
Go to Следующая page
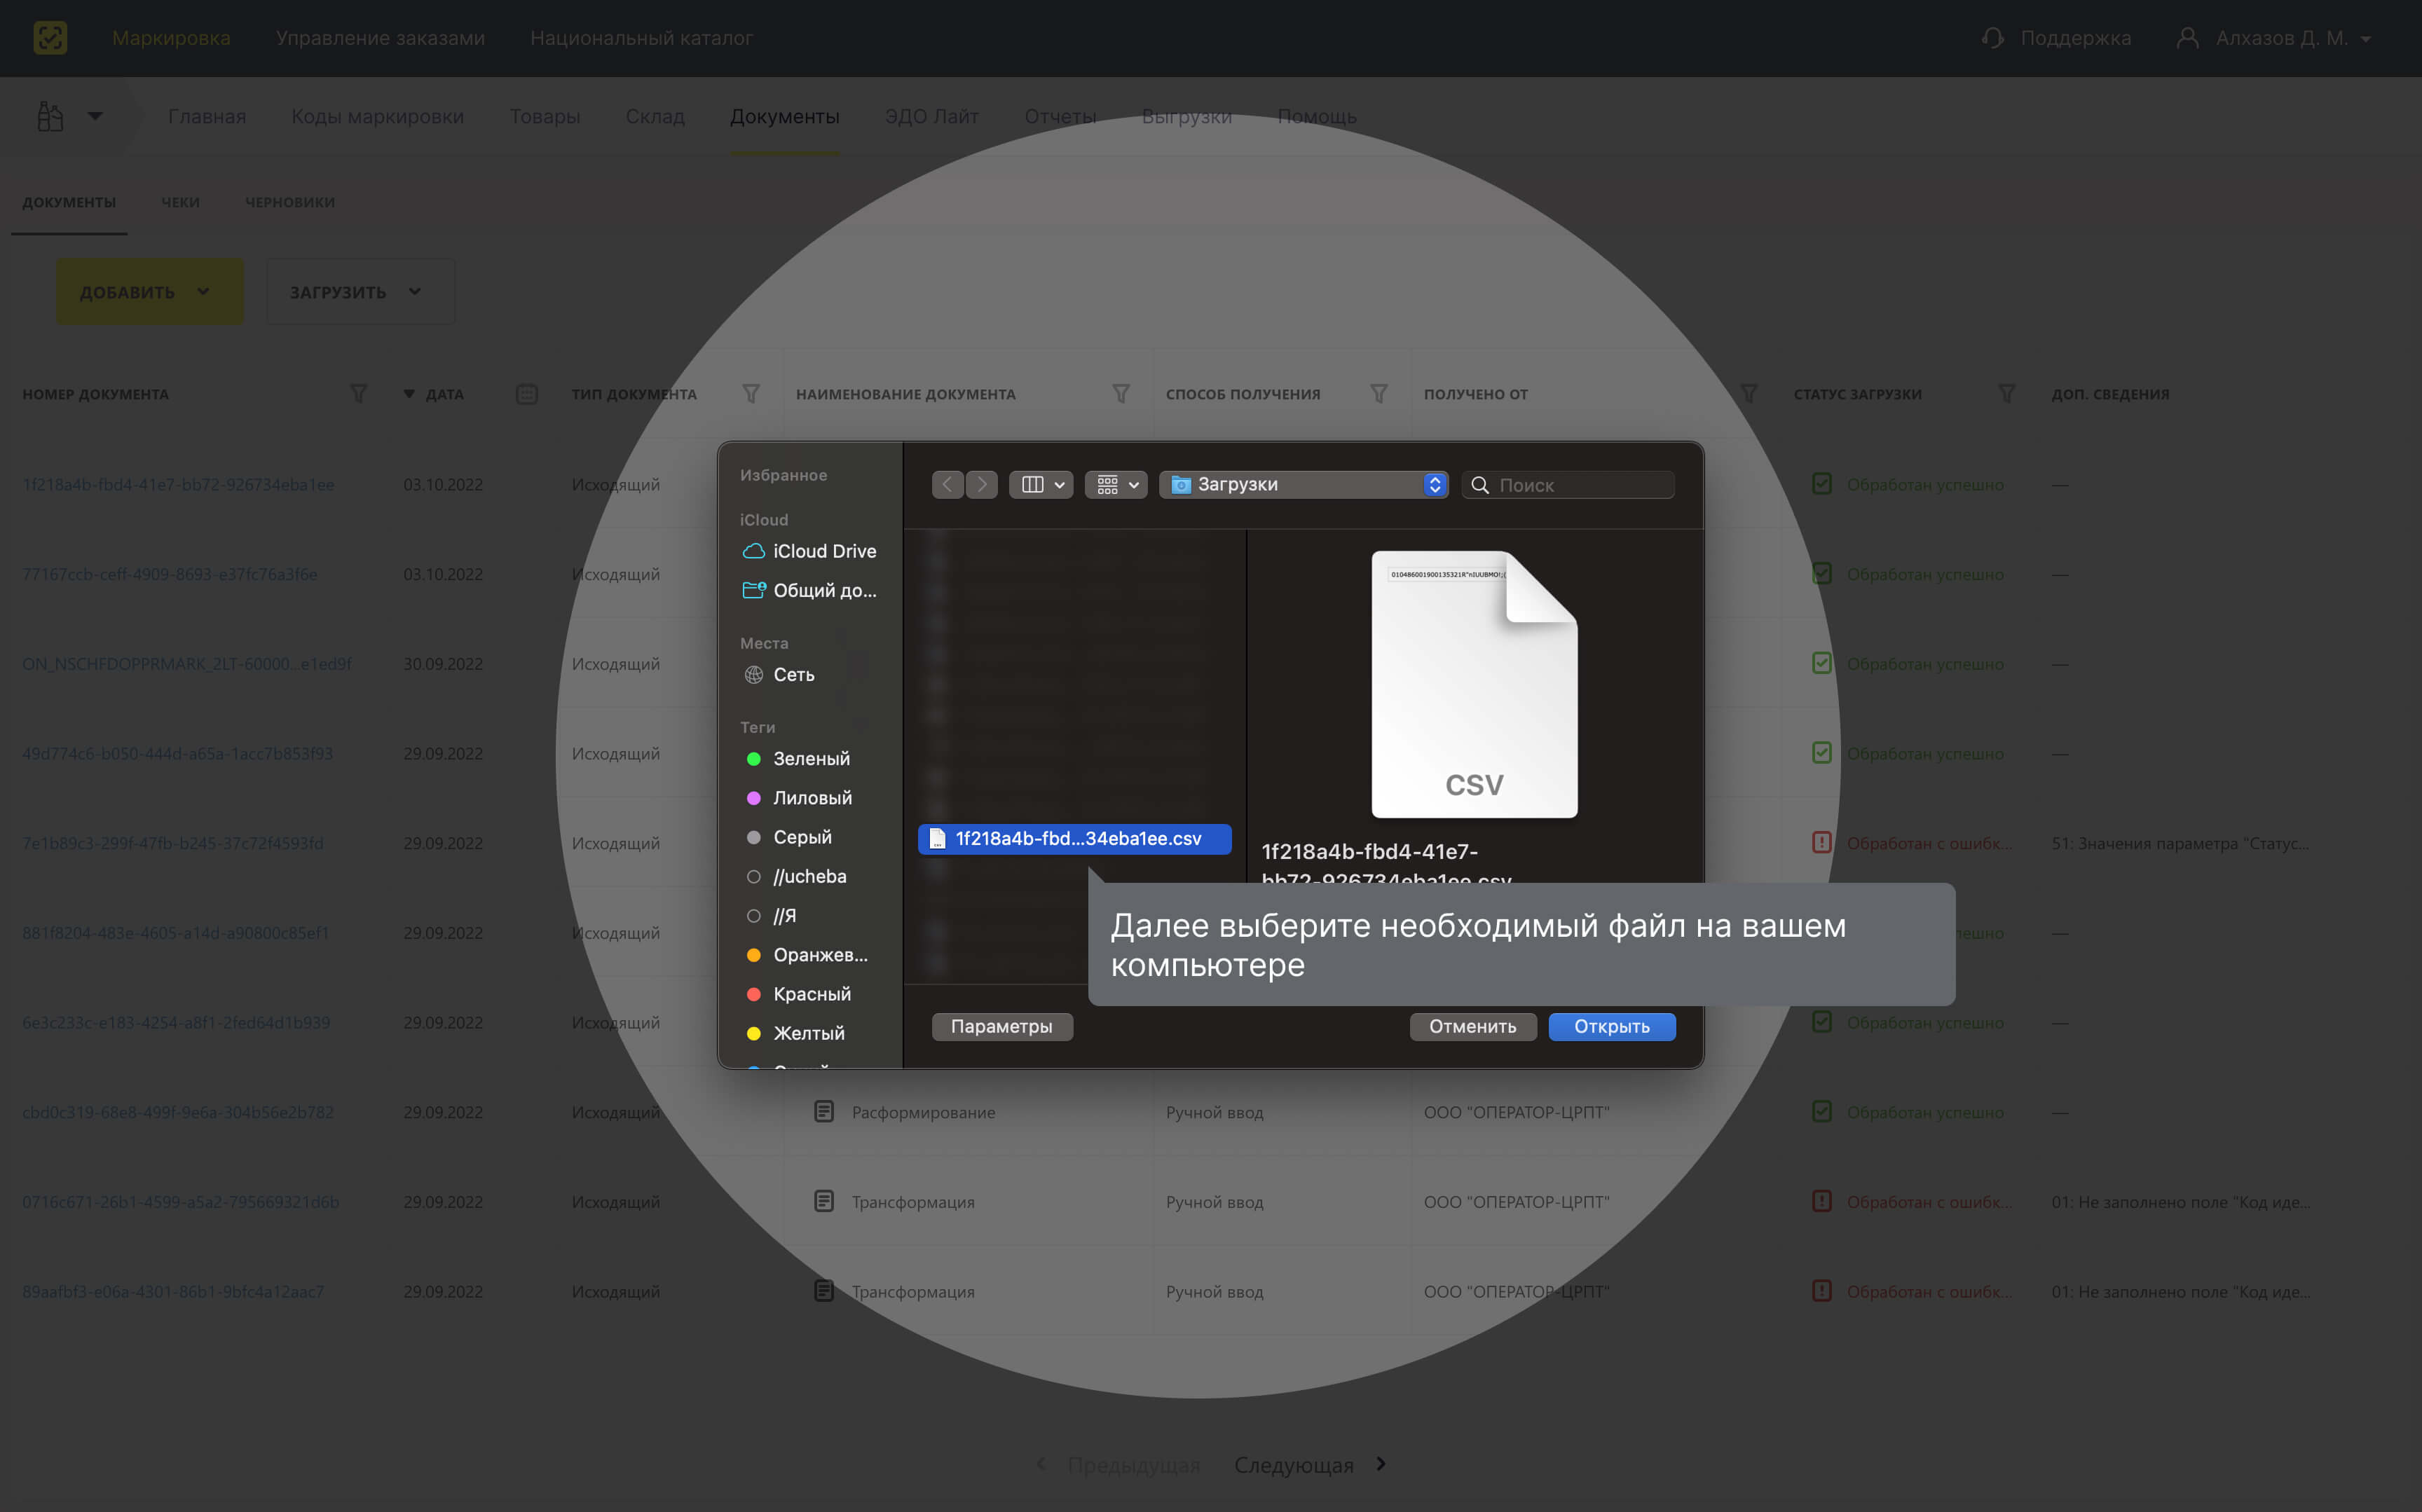point(1310,1465)
